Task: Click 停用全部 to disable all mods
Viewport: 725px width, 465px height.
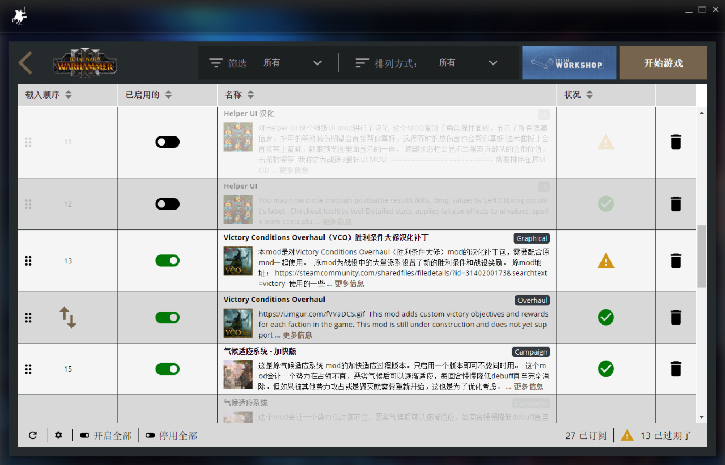Action: 171,436
